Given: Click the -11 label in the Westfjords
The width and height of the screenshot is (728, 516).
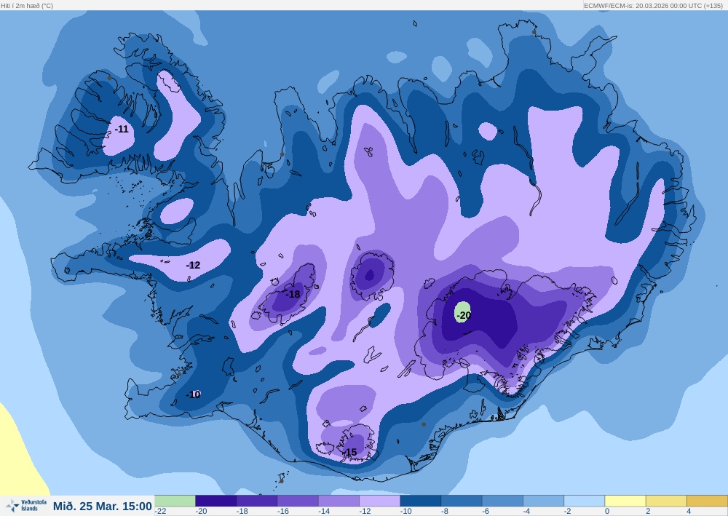Looking at the screenshot, I should 122,129.
